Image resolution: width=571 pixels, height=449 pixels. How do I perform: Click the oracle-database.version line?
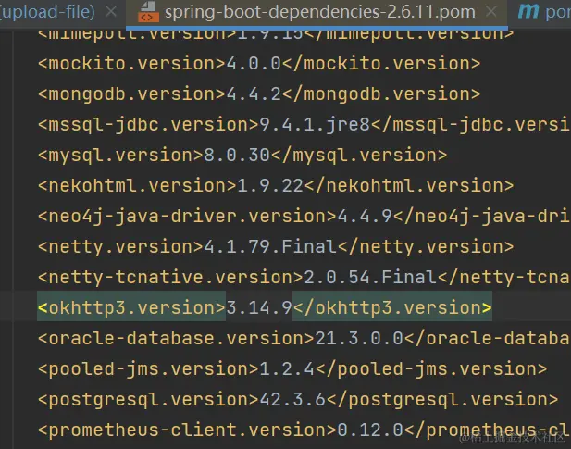pos(304,339)
